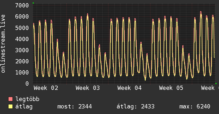Click the green arrow atop the y-axis
This screenshot has height=114, width=219.
pos(33,3)
